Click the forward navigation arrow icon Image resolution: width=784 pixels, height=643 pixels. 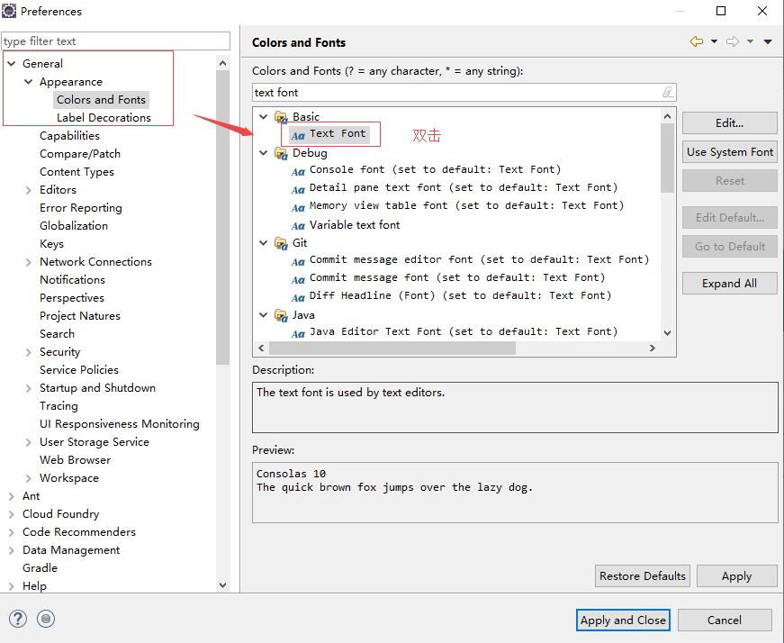pos(733,41)
